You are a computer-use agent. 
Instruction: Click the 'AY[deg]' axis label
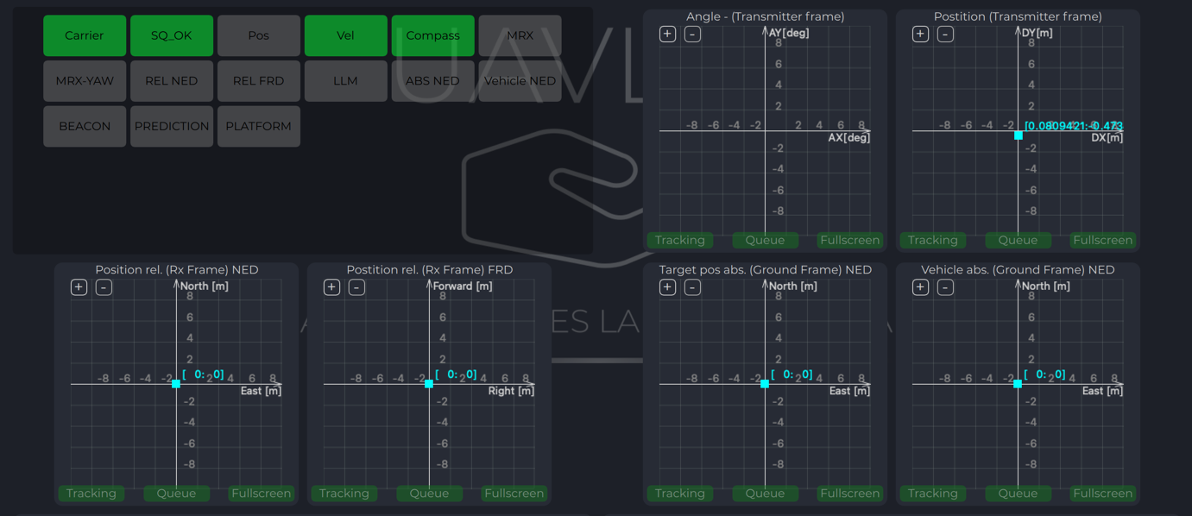pyautogui.click(x=789, y=33)
